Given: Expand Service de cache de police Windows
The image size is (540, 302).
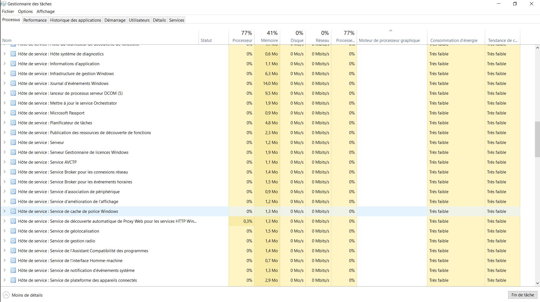Looking at the screenshot, I should [5, 211].
